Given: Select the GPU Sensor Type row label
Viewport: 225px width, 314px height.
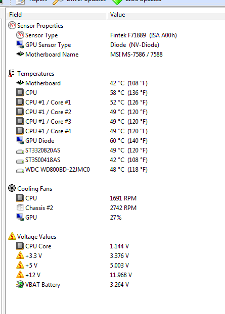Looking at the screenshot, I should [x=48, y=45].
